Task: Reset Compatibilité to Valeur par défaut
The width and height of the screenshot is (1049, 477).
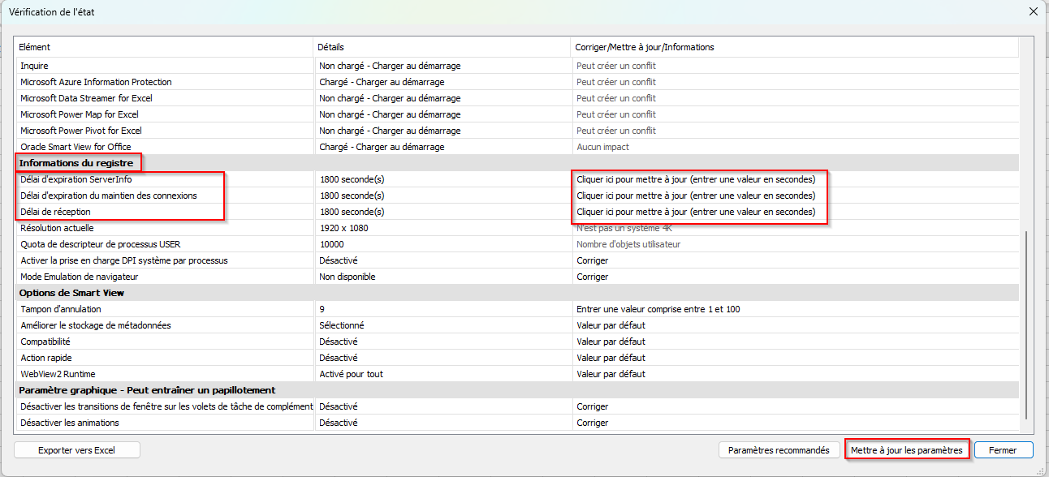Action: (x=611, y=342)
